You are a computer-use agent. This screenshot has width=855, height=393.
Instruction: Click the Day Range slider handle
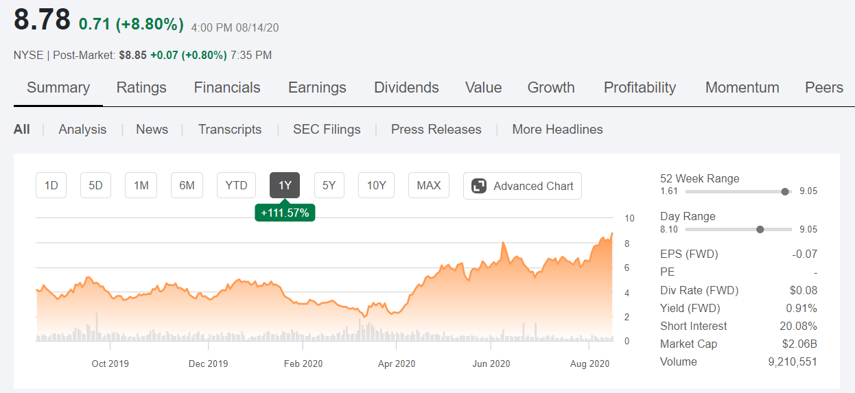pyautogui.click(x=760, y=229)
